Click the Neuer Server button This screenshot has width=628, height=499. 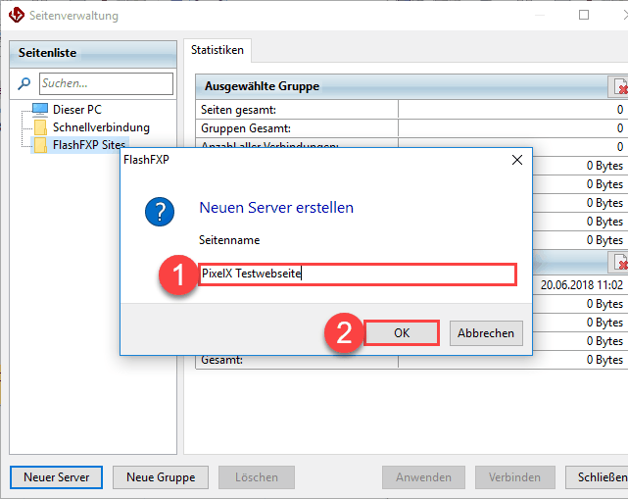(57, 477)
